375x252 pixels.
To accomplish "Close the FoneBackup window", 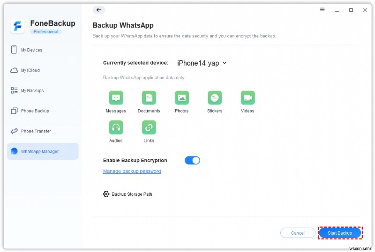I will (x=365, y=10).
